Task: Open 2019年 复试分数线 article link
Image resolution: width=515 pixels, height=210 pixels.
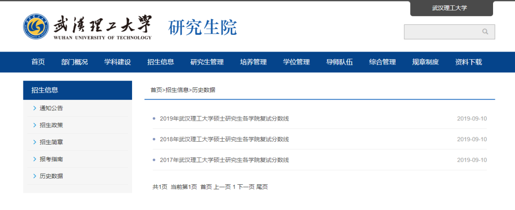Action: click(224, 119)
